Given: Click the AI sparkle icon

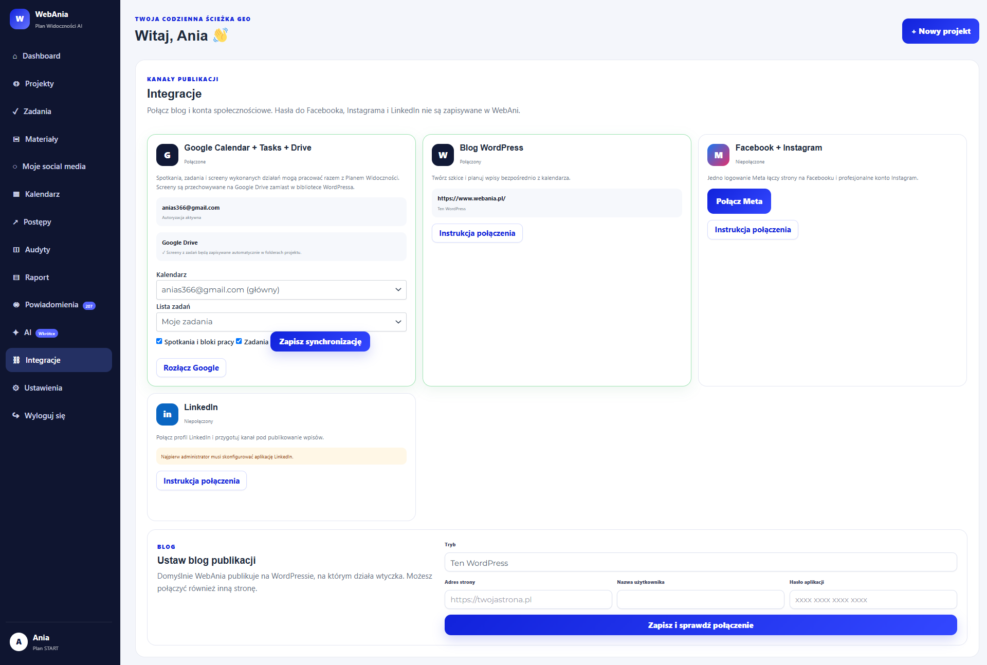Looking at the screenshot, I should click(x=15, y=332).
